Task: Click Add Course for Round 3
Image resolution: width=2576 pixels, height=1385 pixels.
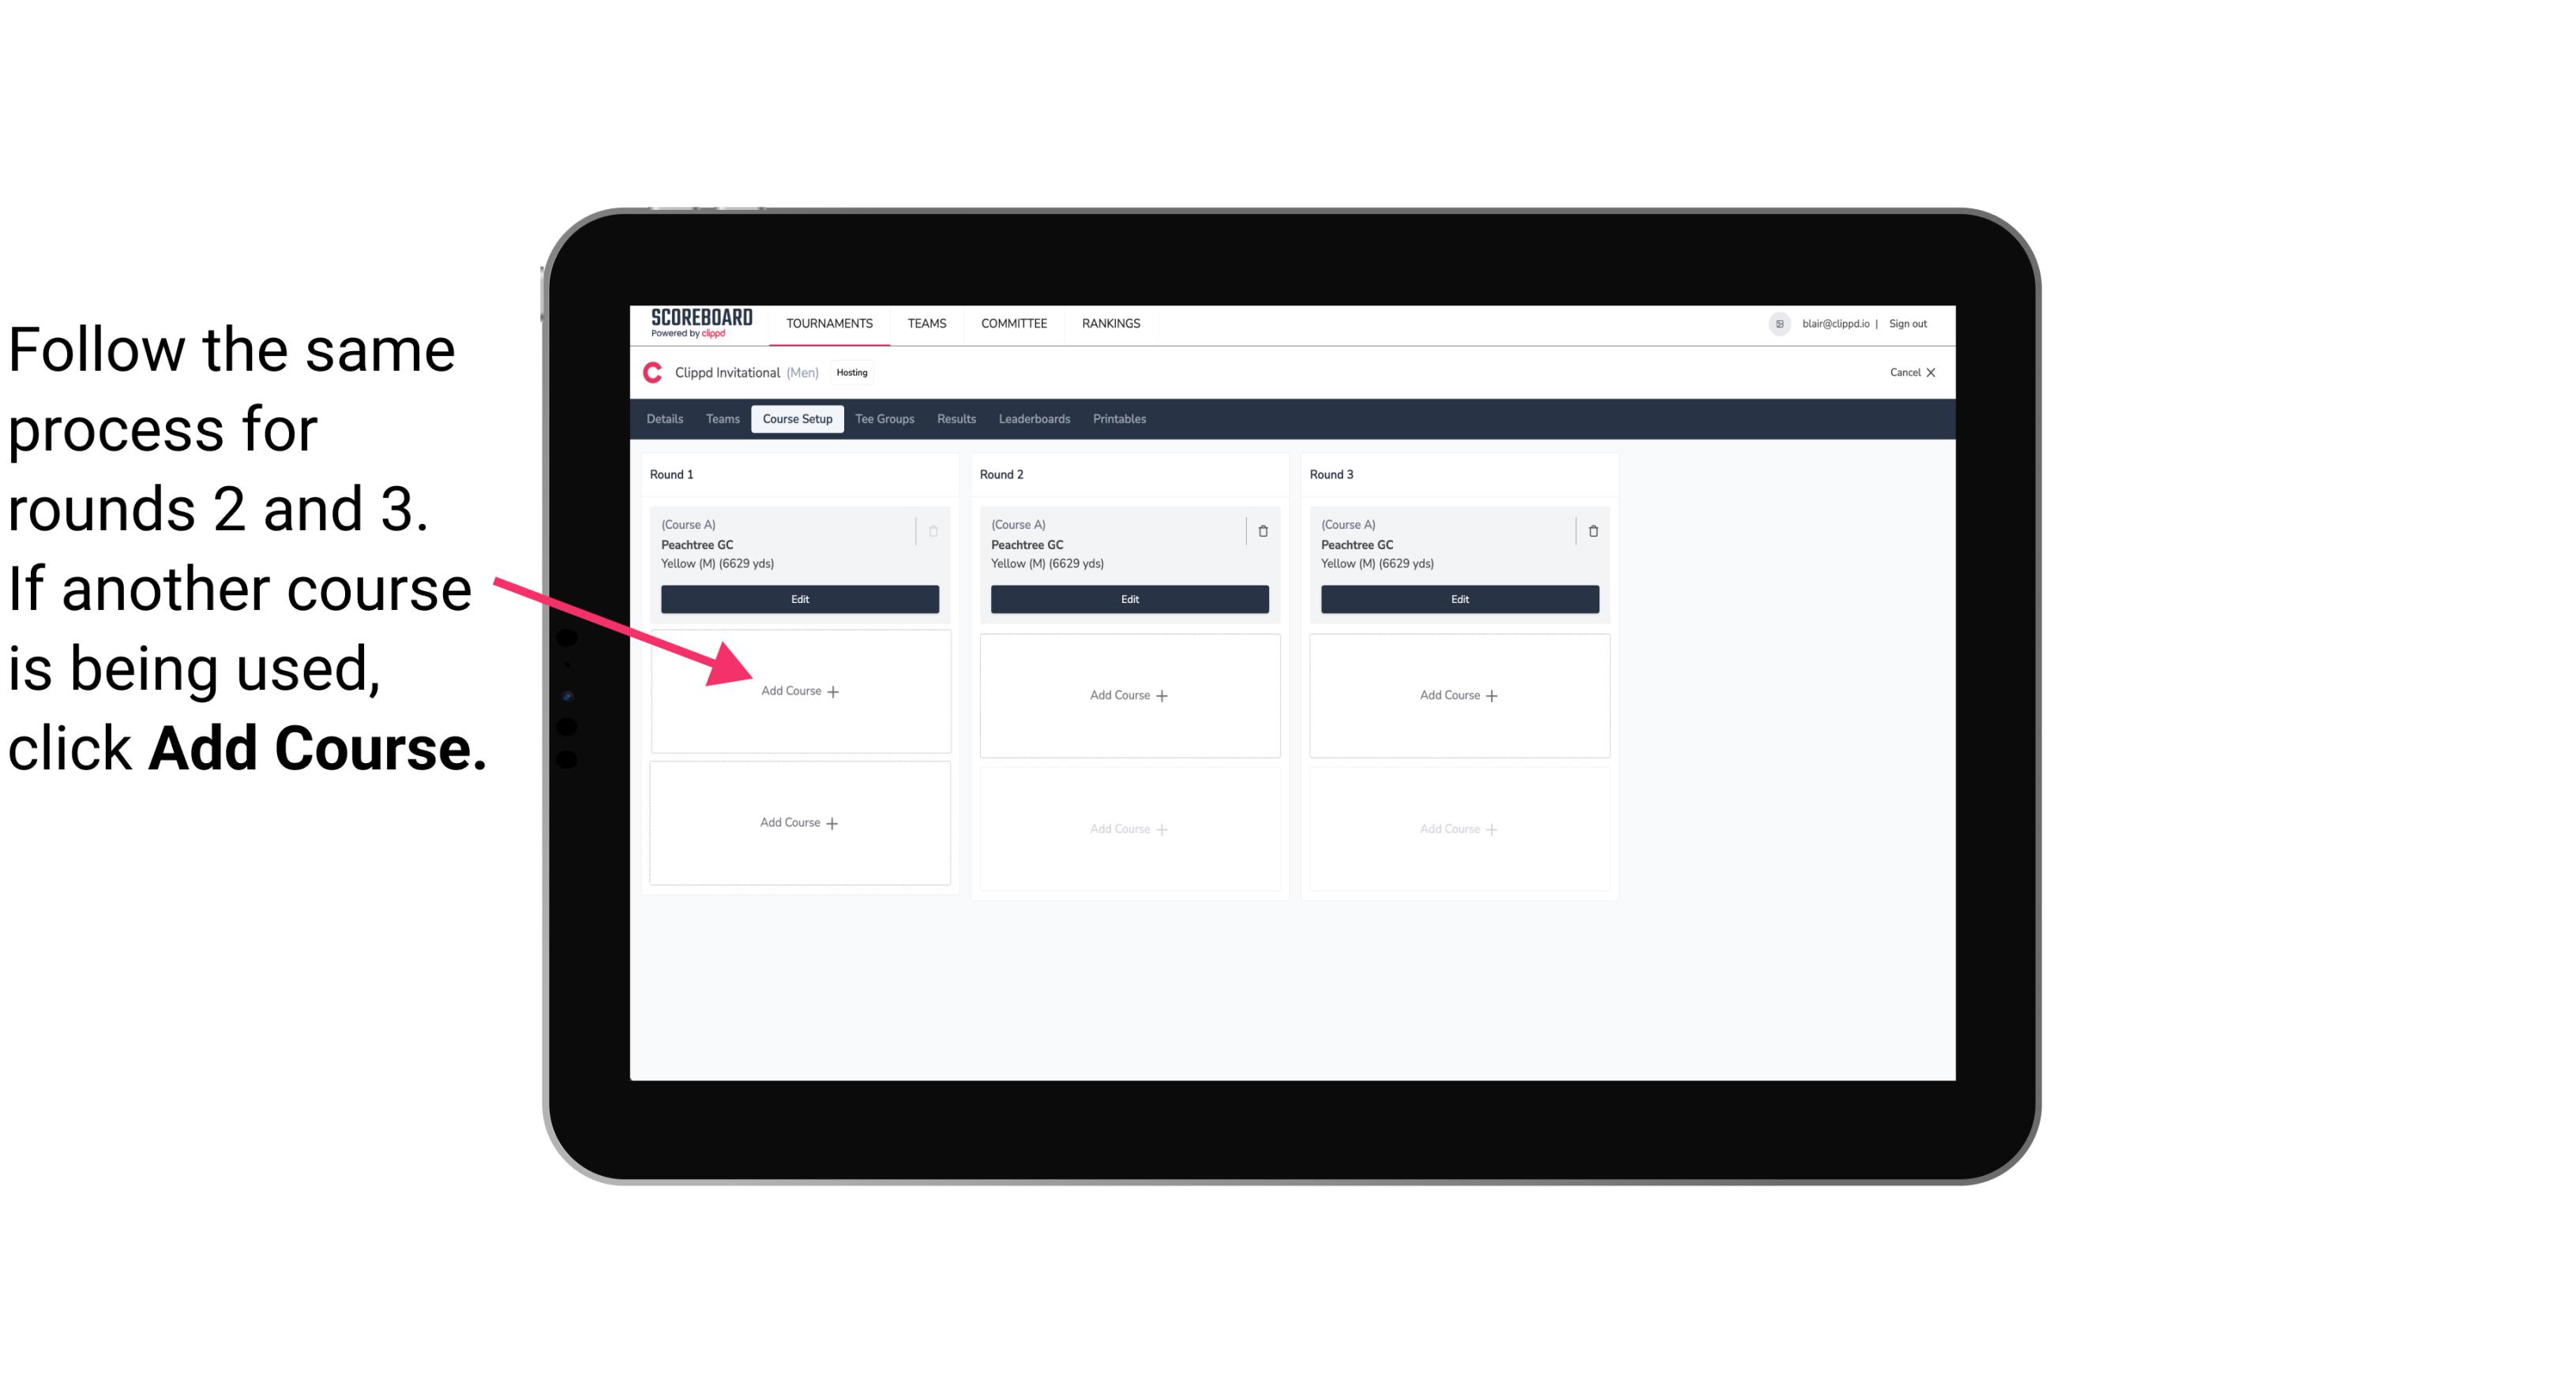Action: coord(1457,694)
